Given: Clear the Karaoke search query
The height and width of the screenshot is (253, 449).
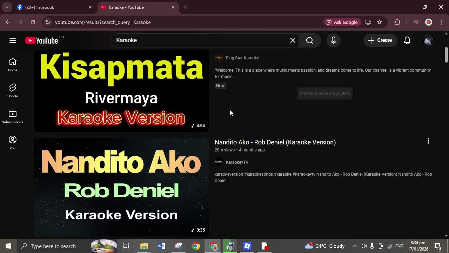Looking at the screenshot, I should (x=293, y=40).
